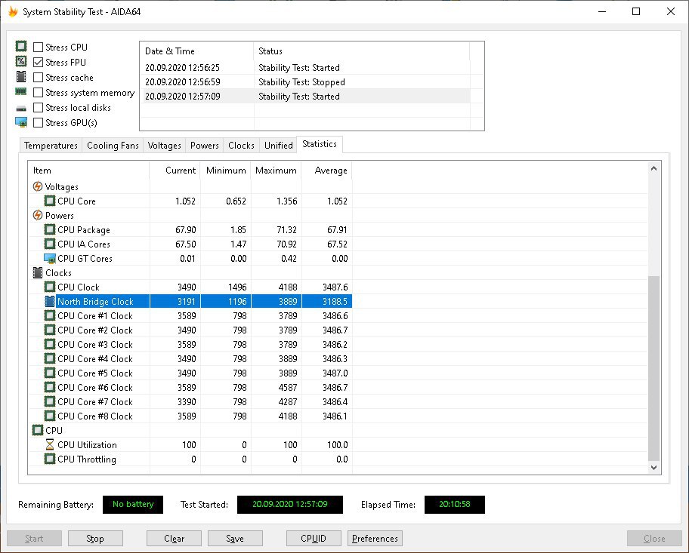Click the Elapsed Time display 20:10:58

click(x=454, y=504)
